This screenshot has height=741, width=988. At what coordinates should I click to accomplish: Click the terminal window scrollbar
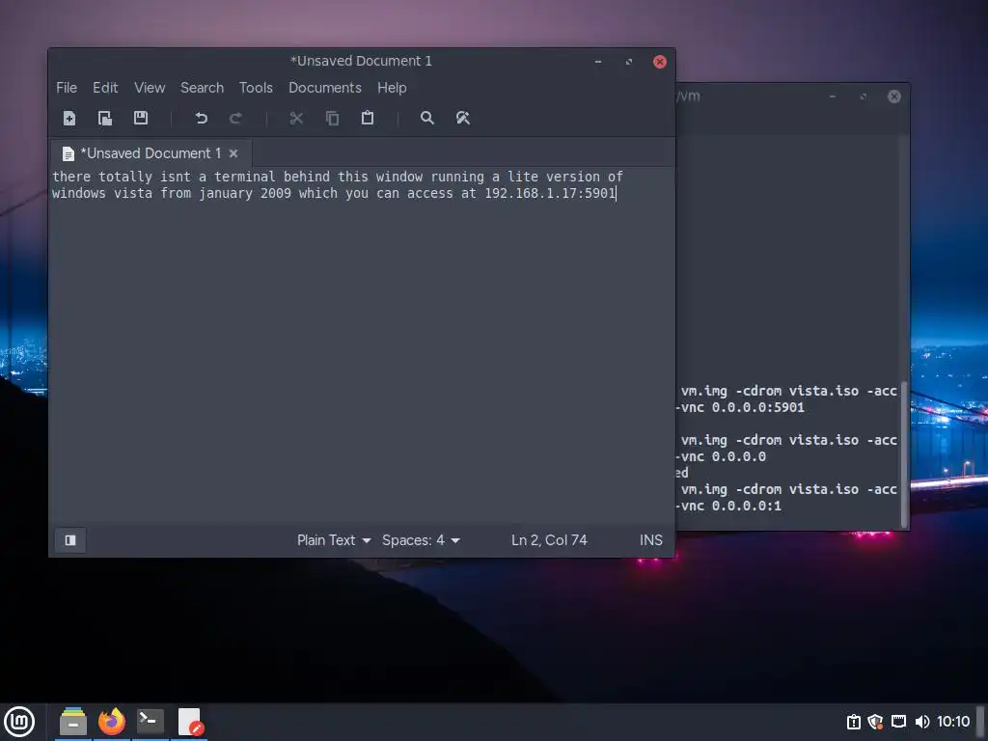904,453
